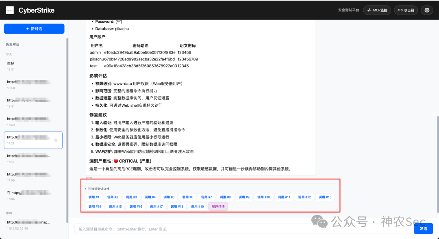The width and height of the screenshot is (439, 239).
Task: Start a new chat with 新对话
Action: [34, 29]
